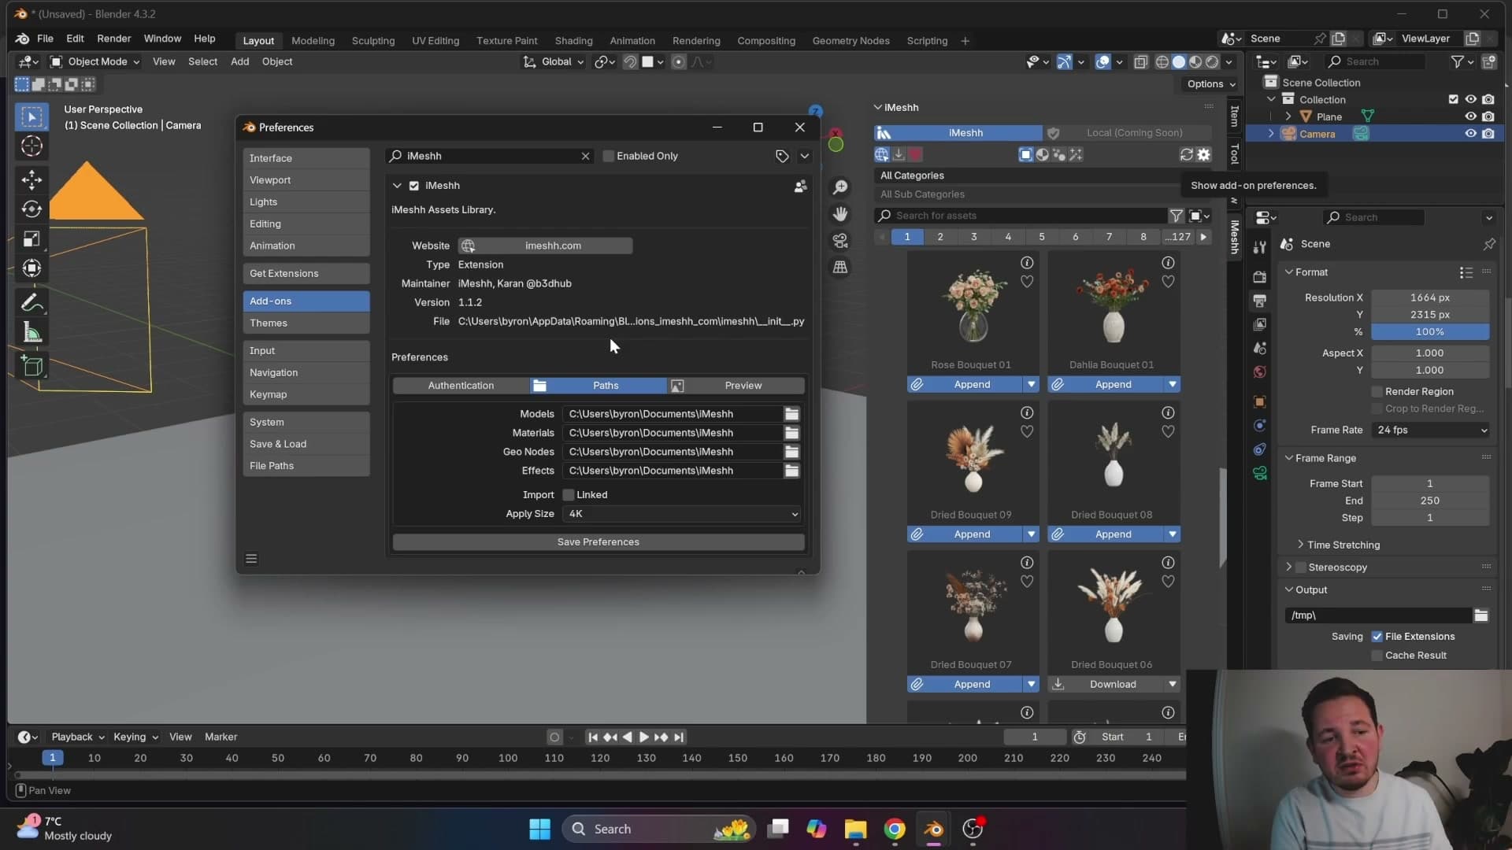This screenshot has width=1512, height=850.
Task: Select the Transform tool
Action: [x=31, y=269]
